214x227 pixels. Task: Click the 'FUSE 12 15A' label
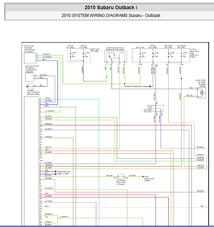pos(185,54)
